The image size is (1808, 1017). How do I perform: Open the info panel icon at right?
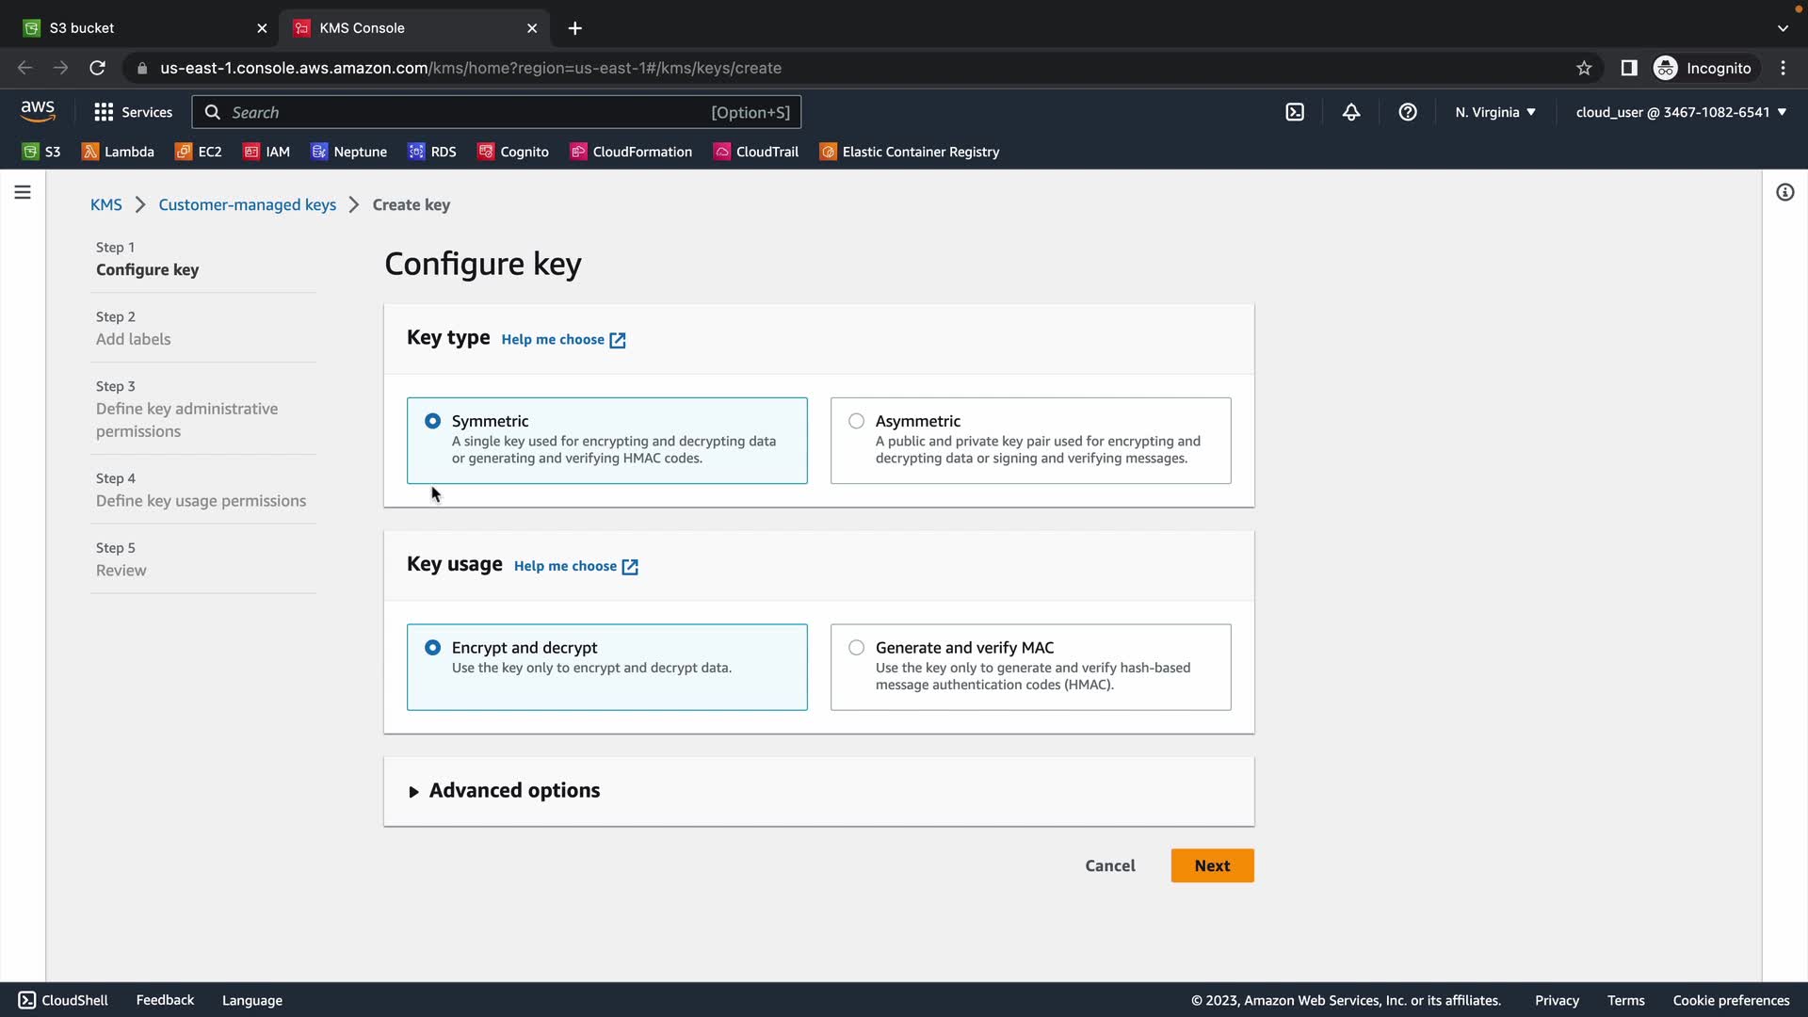click(x=1784, y=192)
